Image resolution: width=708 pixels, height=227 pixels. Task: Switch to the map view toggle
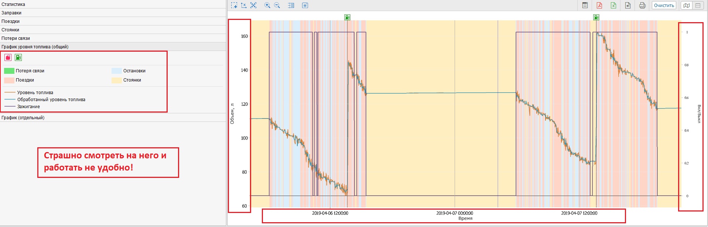(x=687, y=5)
